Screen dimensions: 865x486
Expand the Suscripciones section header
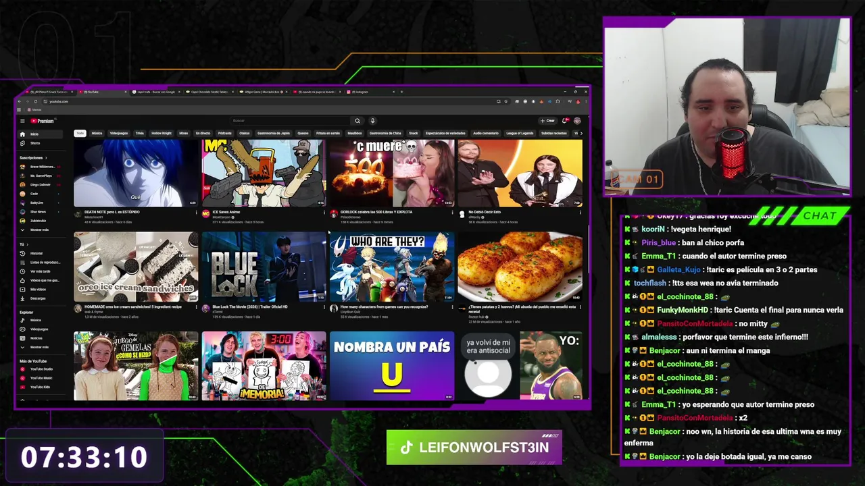point(32,157)
